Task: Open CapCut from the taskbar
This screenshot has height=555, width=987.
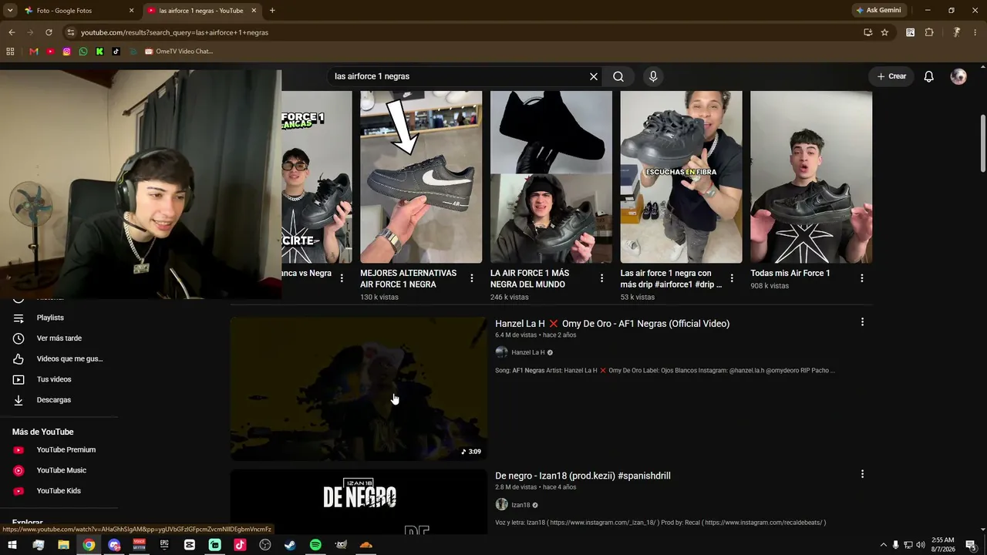Action: (x=190, y=545)
